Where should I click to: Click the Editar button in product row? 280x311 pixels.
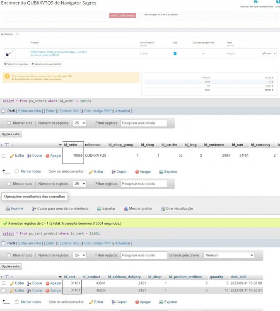pyautogui.click(x=267, y=53)
